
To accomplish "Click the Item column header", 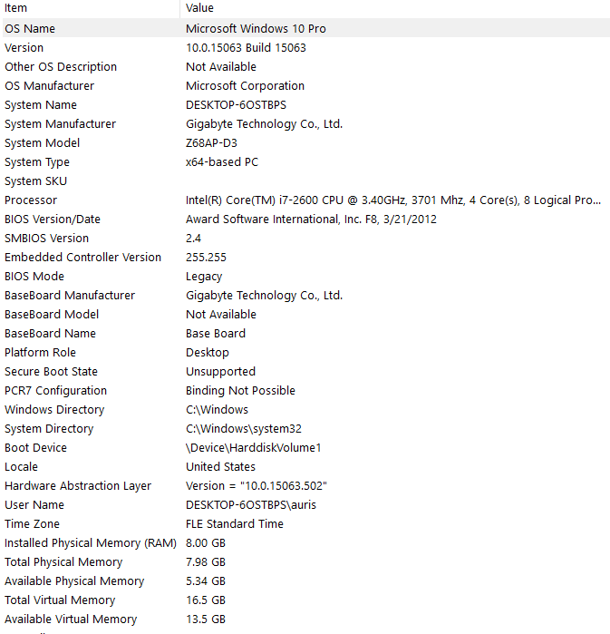I will (91, 8).
